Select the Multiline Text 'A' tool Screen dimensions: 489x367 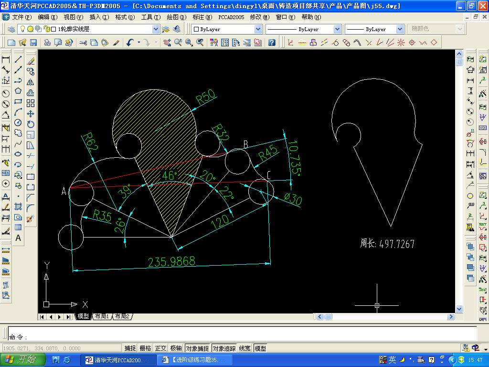18,238
